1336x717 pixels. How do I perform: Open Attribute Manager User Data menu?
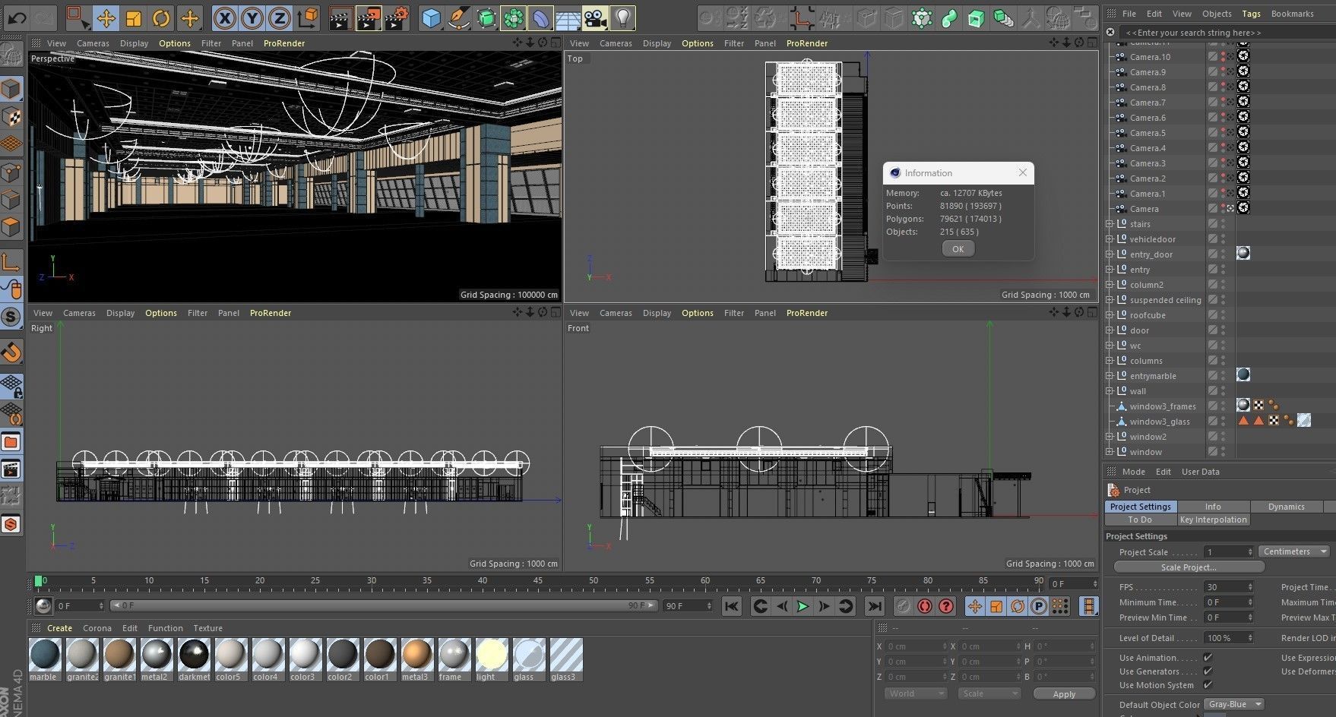tap(1200, 472)
